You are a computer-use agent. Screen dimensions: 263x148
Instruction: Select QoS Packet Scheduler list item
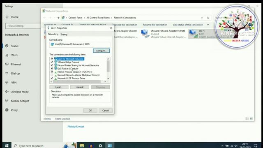point(67,69)
